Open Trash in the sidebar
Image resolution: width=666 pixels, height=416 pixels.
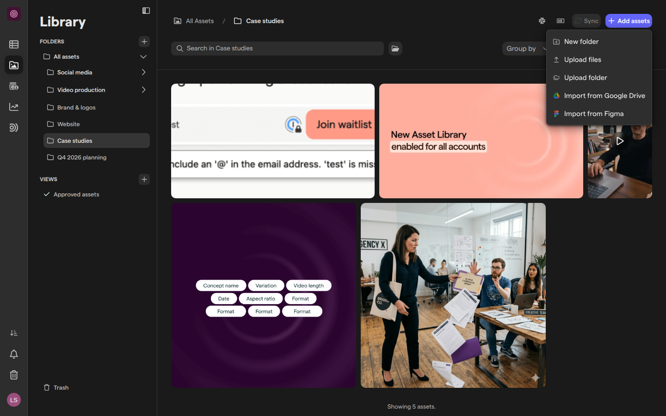pyautogui.click(x=56, y=387)
